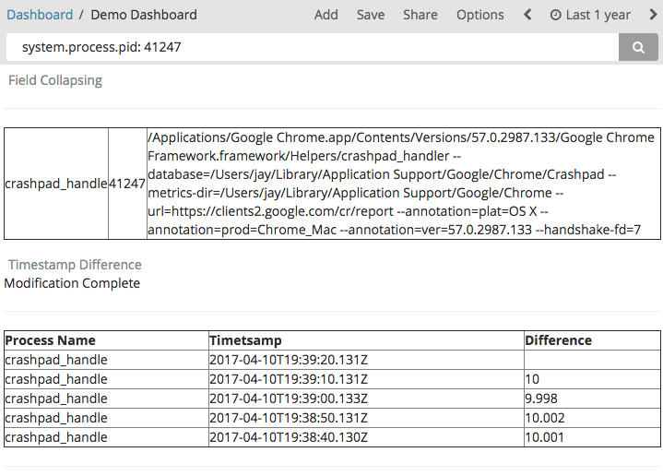Click the Timetsamp column header
The width and height of the screenshot is (663, 476).
pos(366,340)
